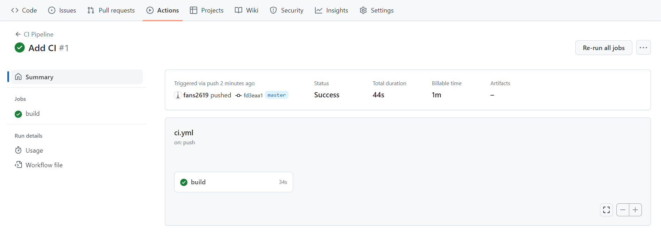Open the Projects tab

[x=207, y=10]
